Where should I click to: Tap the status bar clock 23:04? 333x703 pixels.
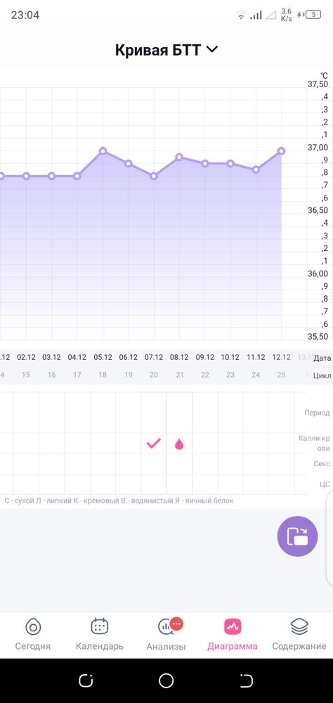click(x=25, y=15)
